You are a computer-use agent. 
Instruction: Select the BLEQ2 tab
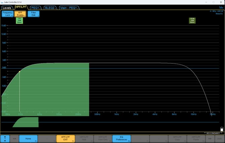[50, 7]
